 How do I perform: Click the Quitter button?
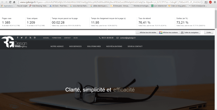tap(209, 32)
